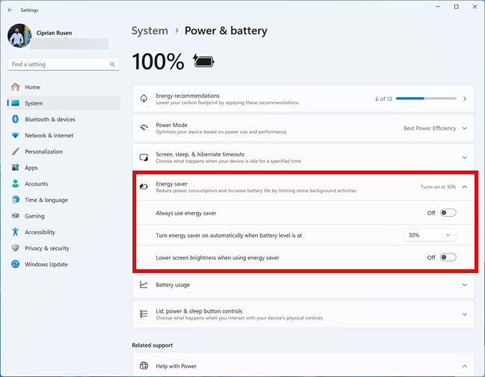Select Network & internet in sidebar
This screenshot has height=377, width=485.
click(x=64, y=135)
